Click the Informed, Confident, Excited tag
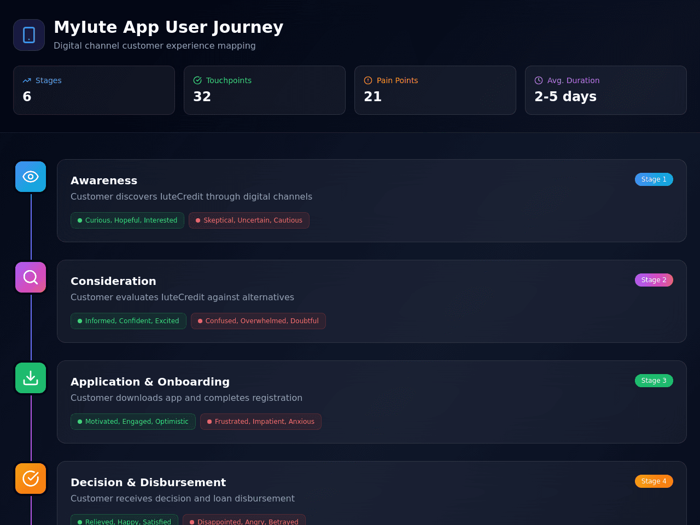Screen dimensions: 700x525 pos(129,321)
